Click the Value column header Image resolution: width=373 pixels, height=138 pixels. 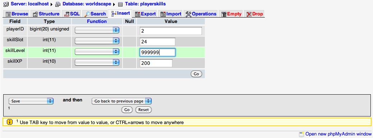coord(171,22)
